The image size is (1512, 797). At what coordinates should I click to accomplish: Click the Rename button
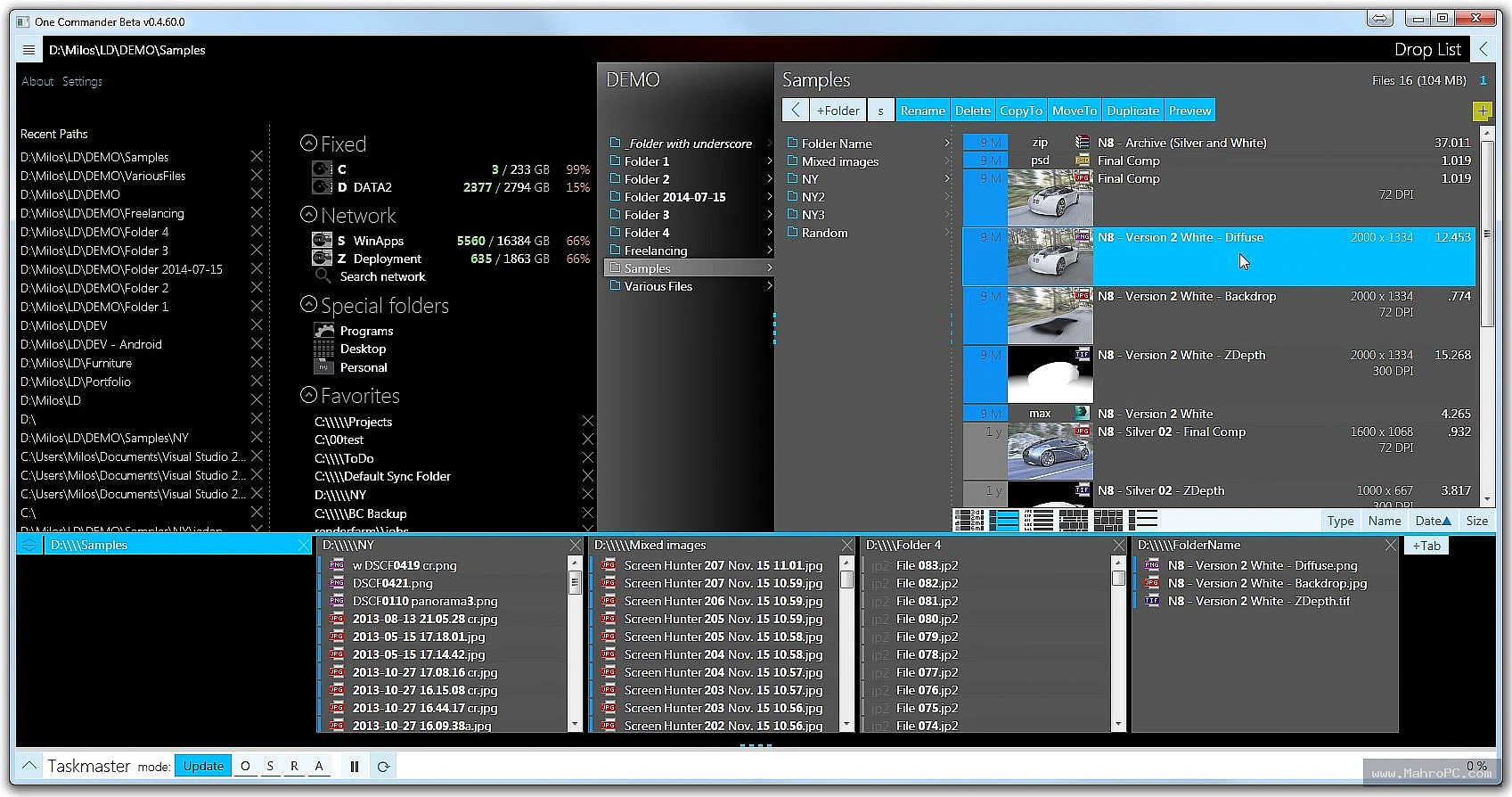(x=922, y=111)
